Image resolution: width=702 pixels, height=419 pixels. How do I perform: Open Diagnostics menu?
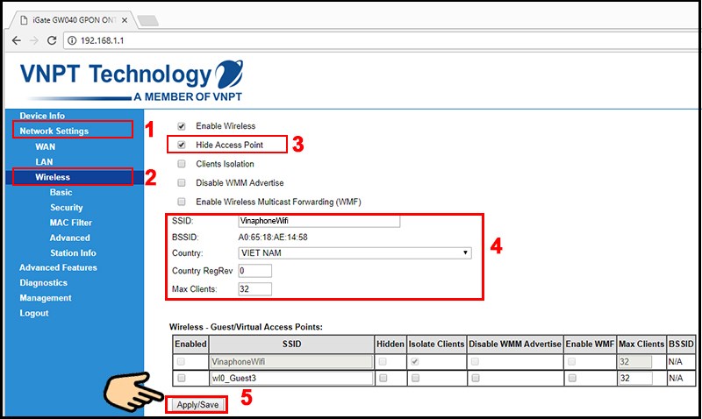pos(43,282)
